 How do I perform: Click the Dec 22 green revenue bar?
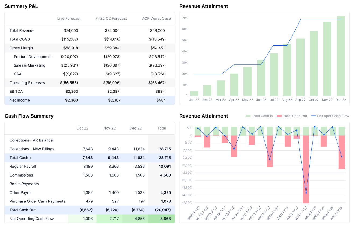point(341,56)
